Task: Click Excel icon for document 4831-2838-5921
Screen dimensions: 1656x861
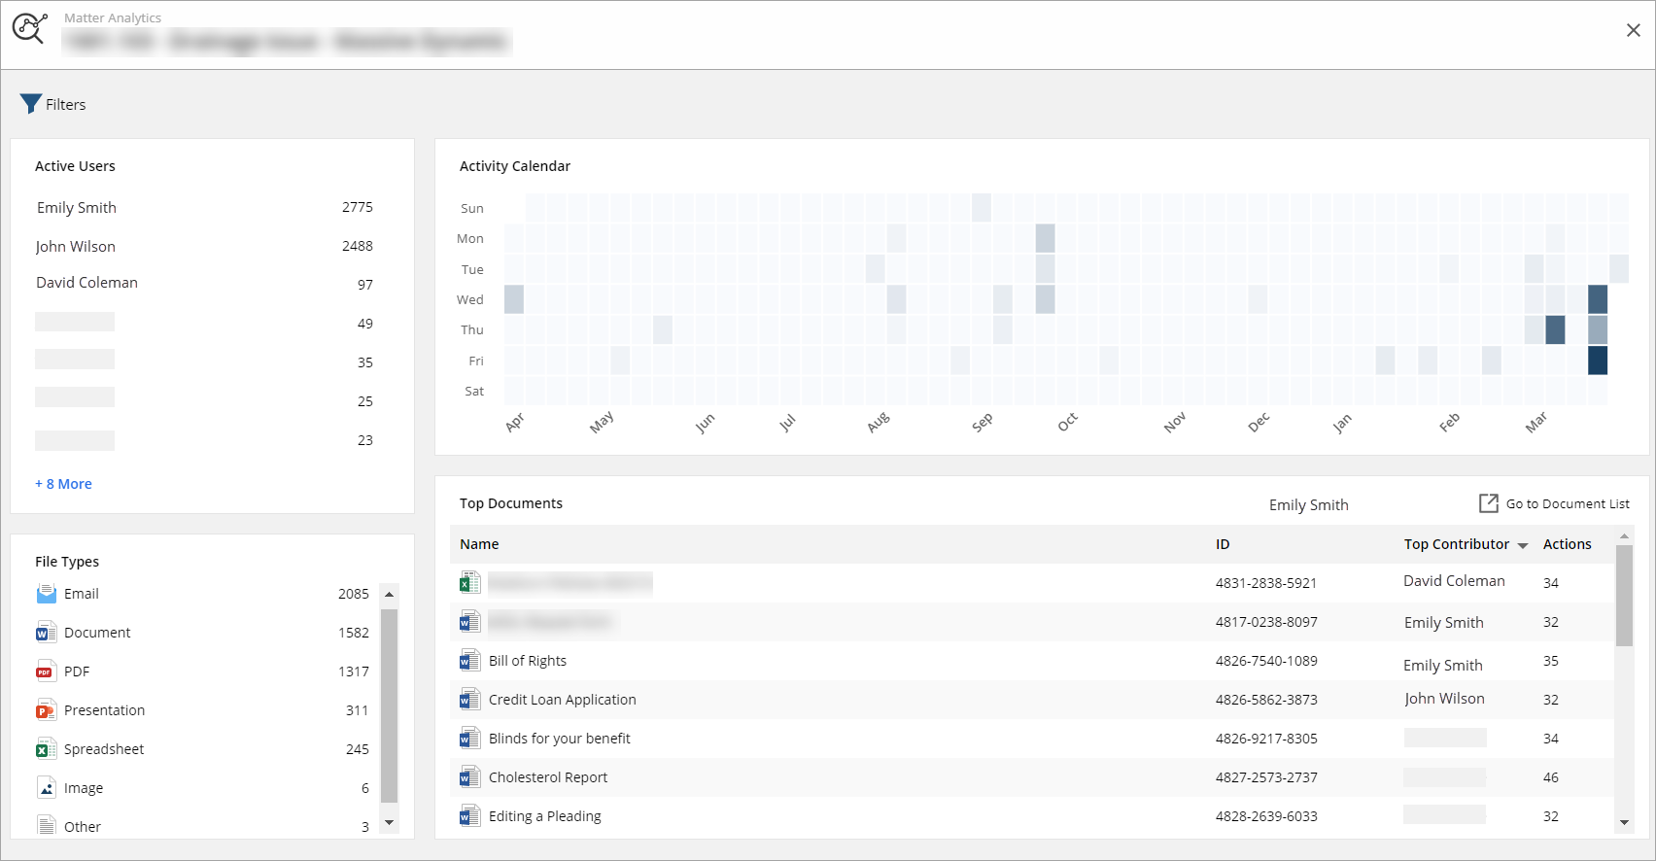Action: click(x=470, y=582)
